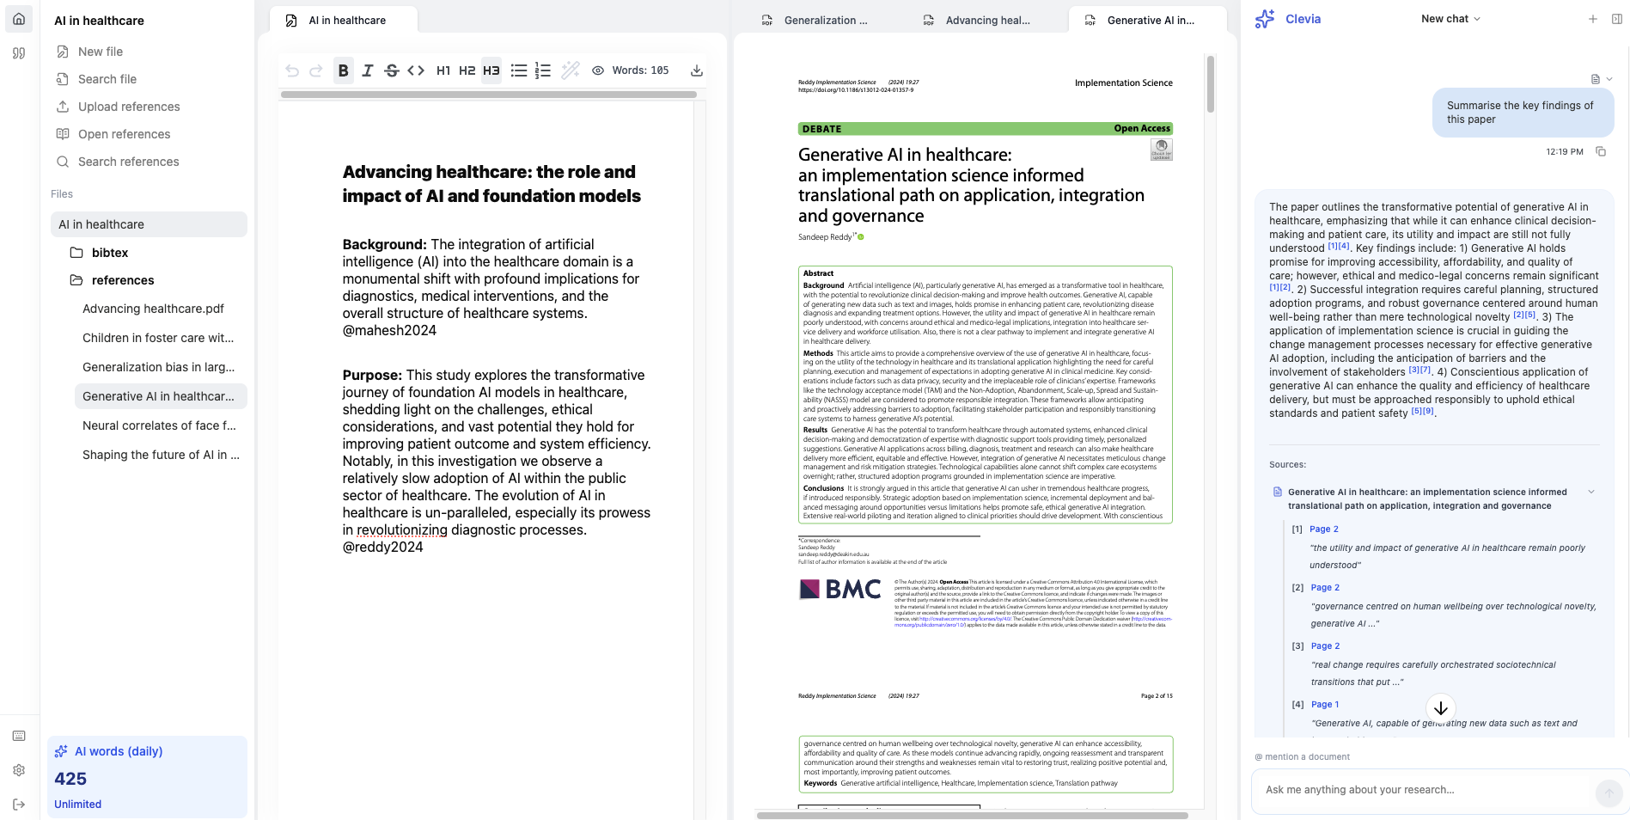Viewport: 1630px width, 820px height.
Task: Open Page 2 link for source [3]
Action: tap(1325, 646)
